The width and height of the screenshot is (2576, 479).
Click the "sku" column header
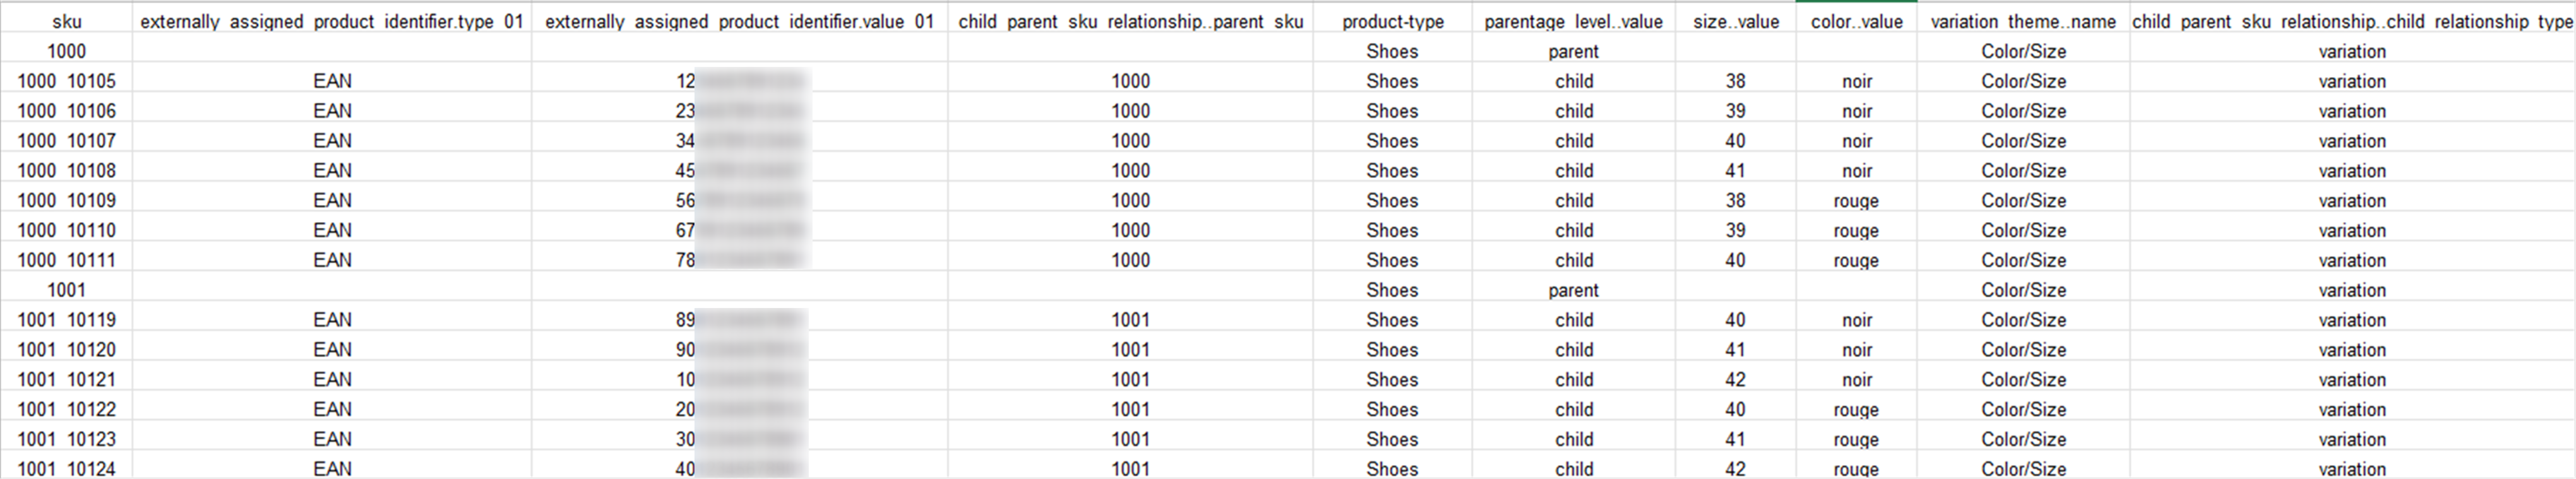click(67, 21)
